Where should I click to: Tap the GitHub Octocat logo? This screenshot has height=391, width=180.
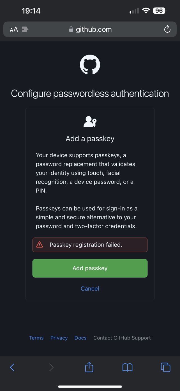click(90, 65)
